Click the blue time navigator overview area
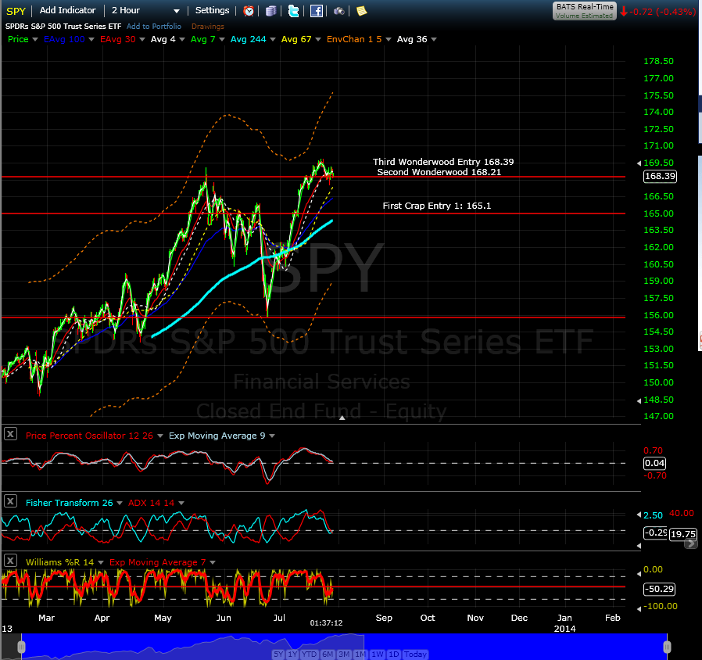Viewport: 702px width, 660px height. click(344, 647)
